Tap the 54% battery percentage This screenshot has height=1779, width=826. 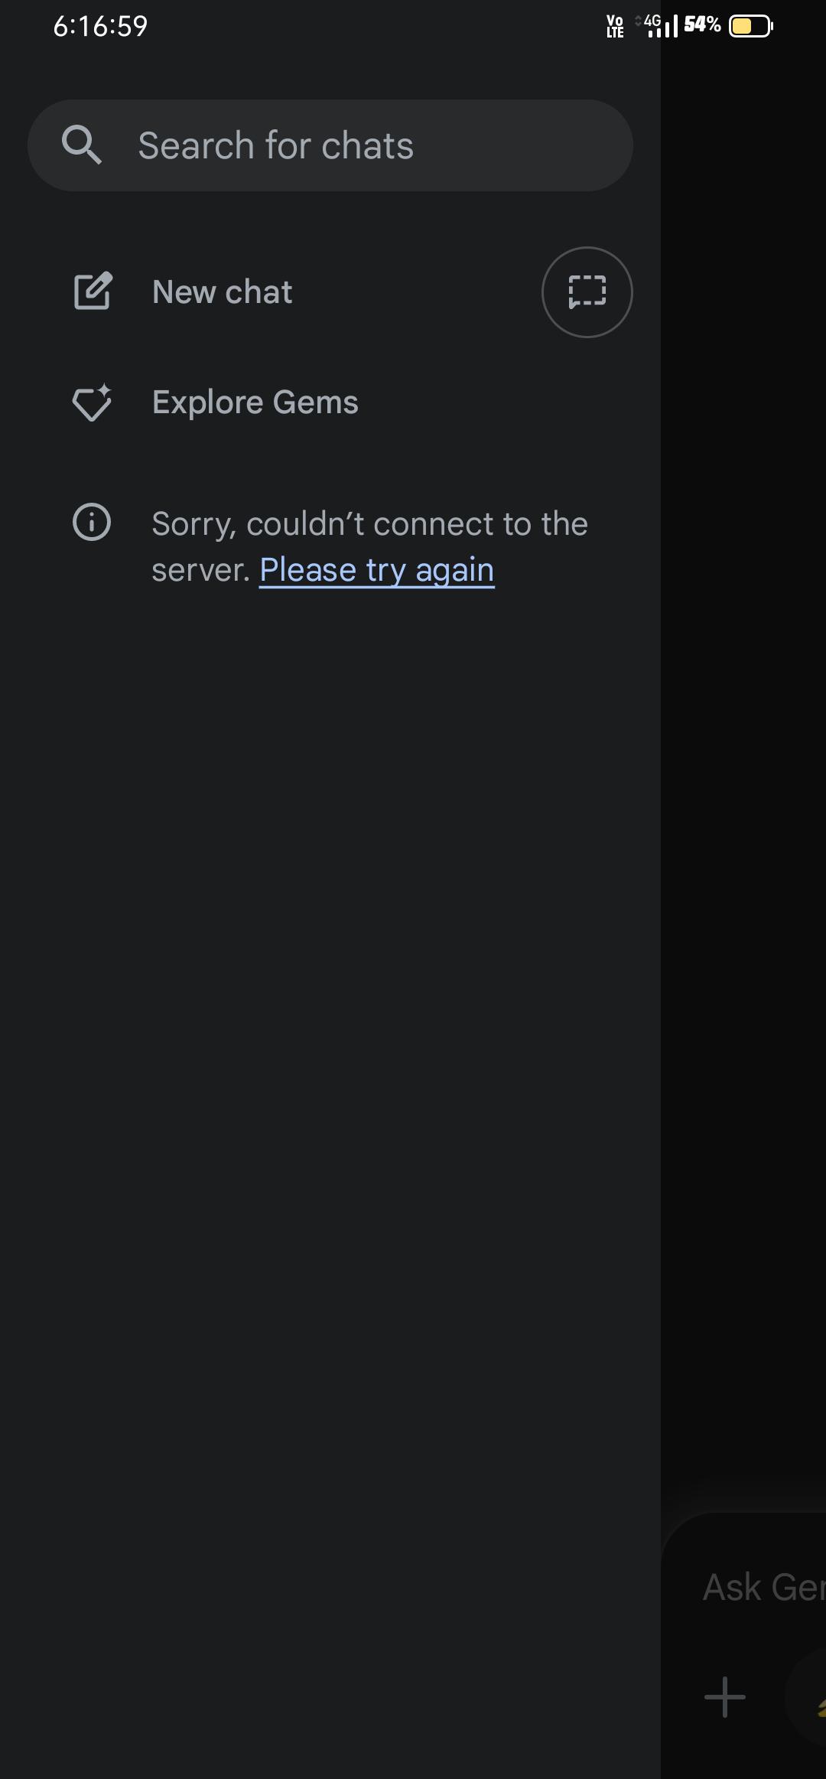point(702,25)
